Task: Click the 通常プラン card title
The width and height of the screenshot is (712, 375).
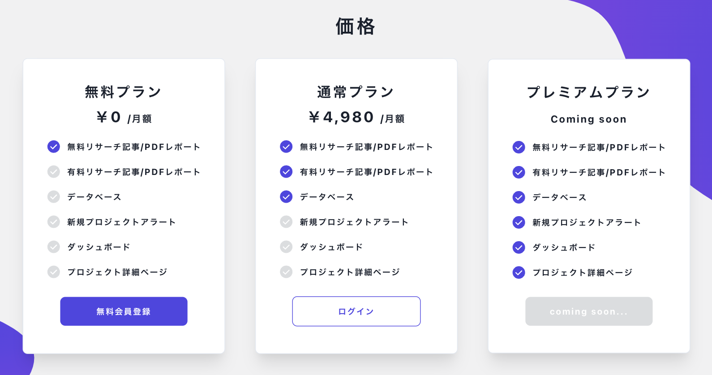Action: [x=356, y=92]
